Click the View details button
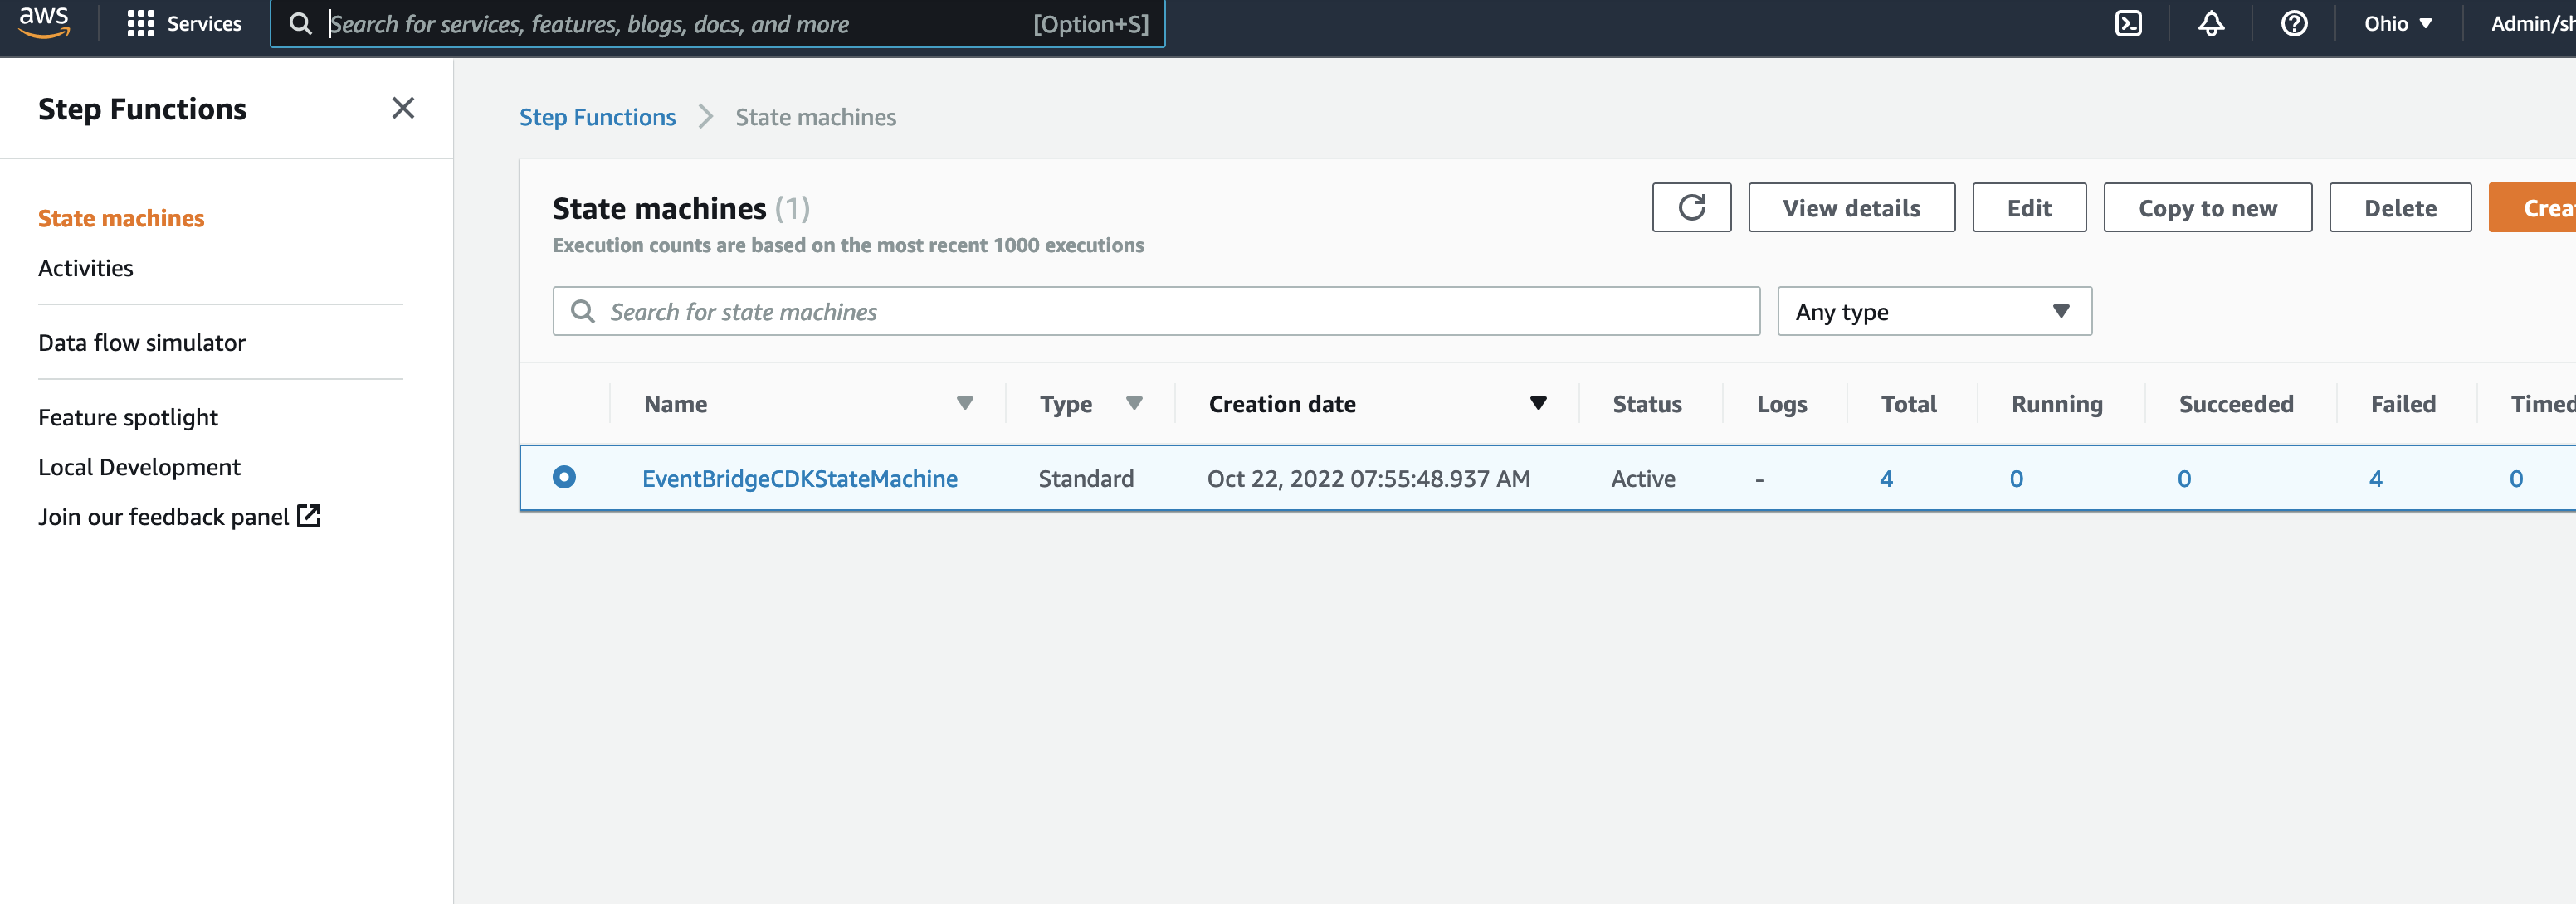The width and height of the screenshot is (2576, 904). coord(1851,208)
